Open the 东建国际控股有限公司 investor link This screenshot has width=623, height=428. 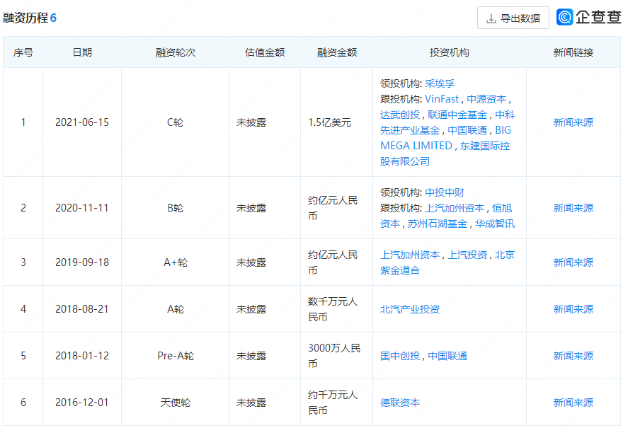click(x=445, y=154)
